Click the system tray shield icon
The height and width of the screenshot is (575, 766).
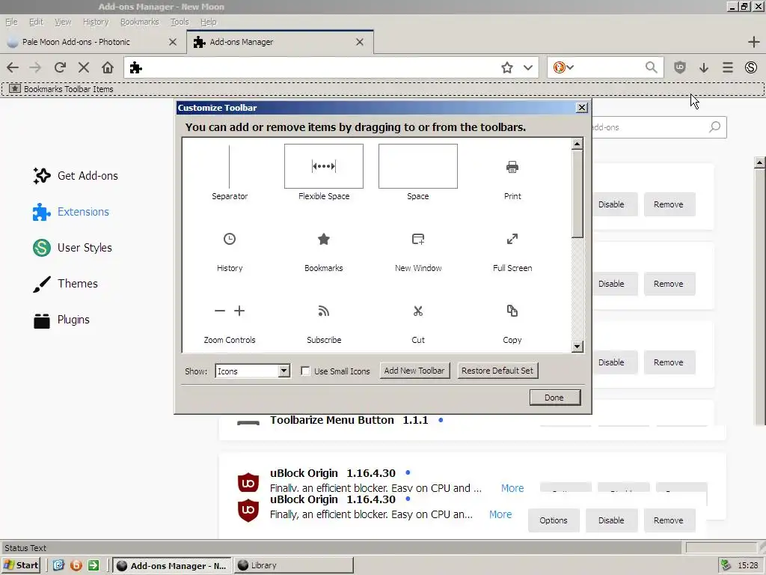(726, 565)
